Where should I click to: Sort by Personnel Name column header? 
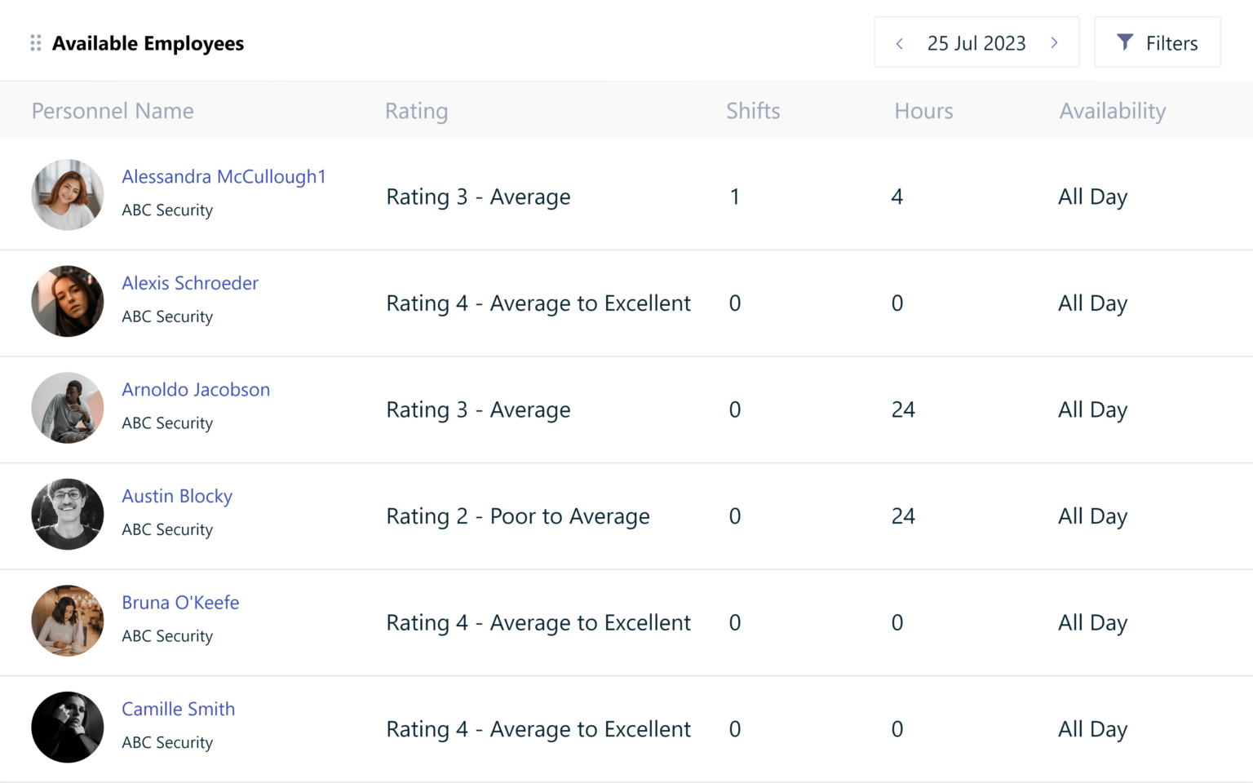(113, 111)
